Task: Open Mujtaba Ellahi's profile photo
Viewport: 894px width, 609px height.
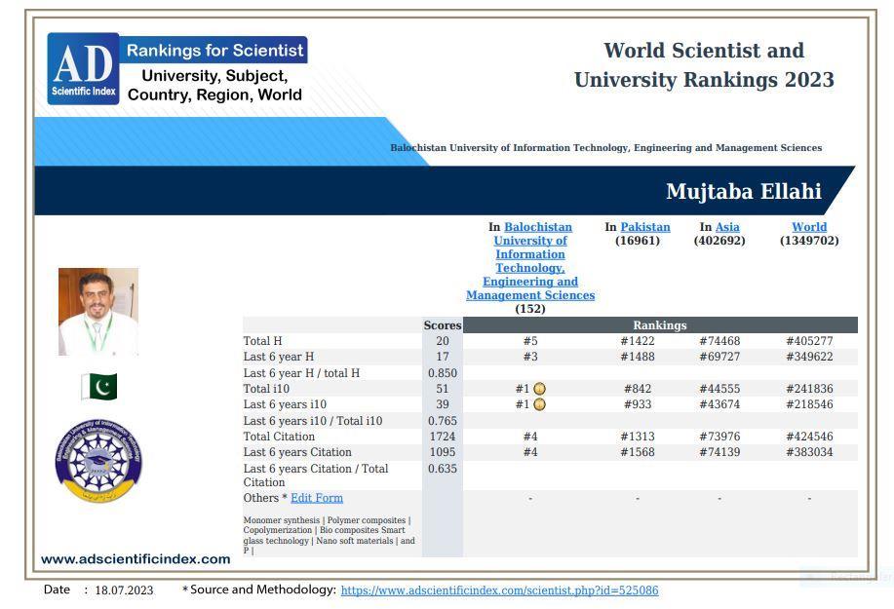Action: tap(98, 312)
